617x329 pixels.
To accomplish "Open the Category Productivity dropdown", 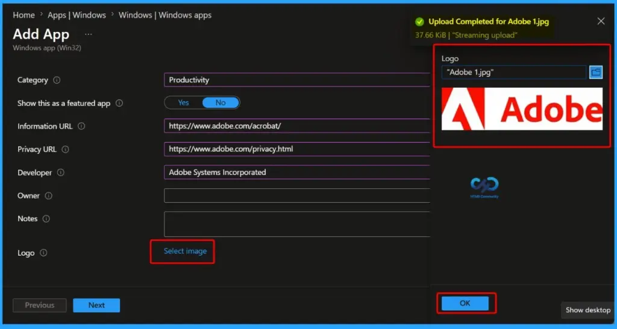I will pyautogui.click(x=297, y=80).
